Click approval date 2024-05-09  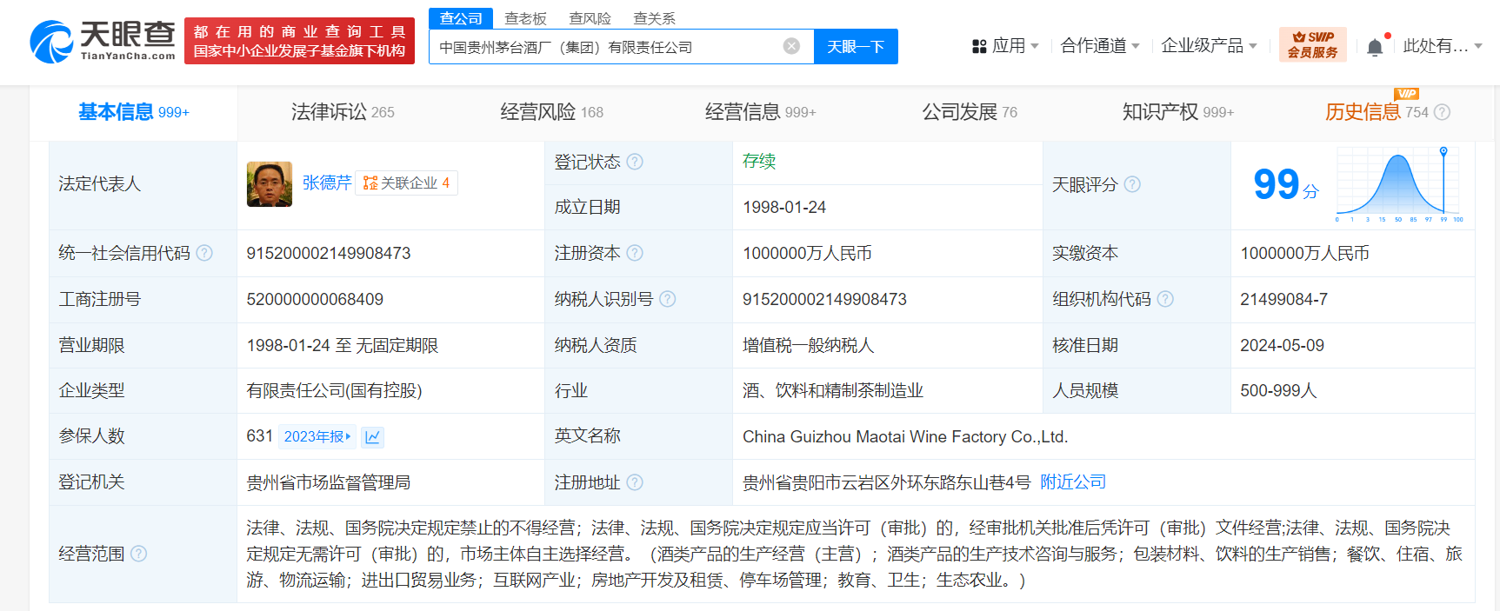pos(1282,345)
